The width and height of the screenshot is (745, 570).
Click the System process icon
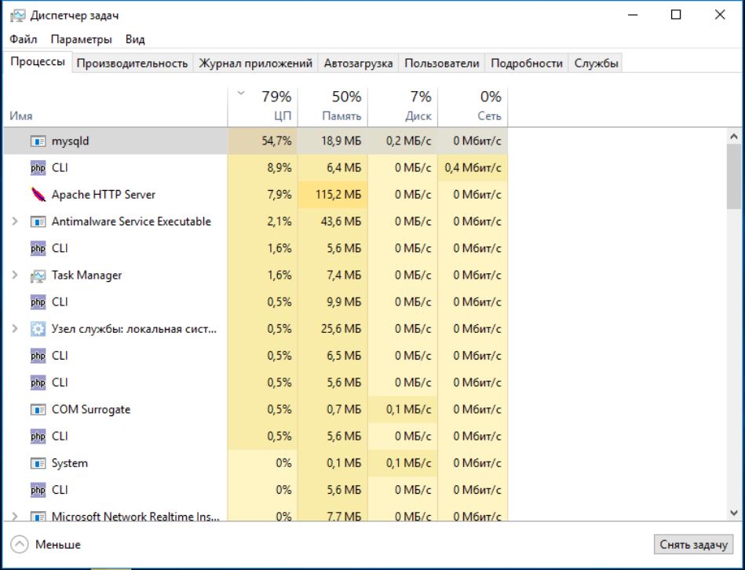[38, 463]
